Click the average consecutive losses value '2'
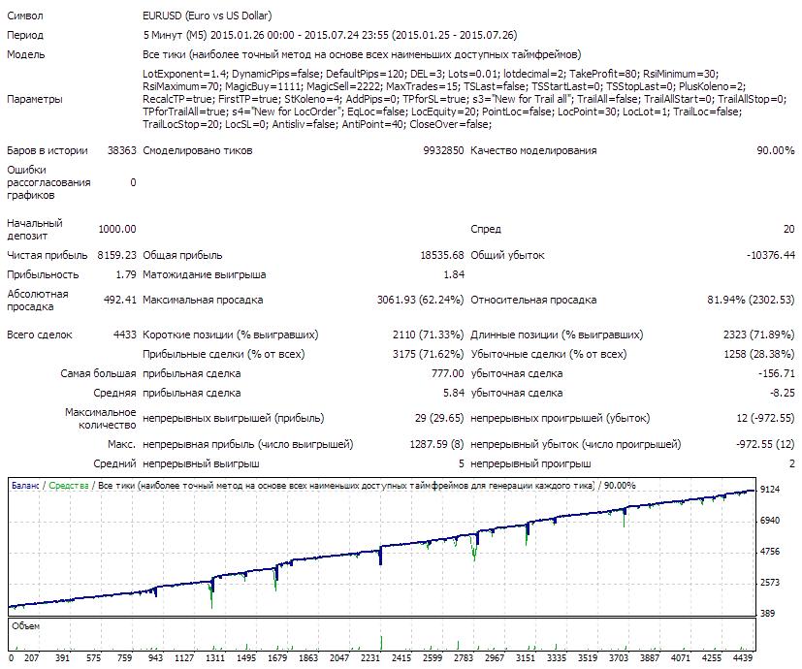The image size is (802, 669). coord(791,463)
